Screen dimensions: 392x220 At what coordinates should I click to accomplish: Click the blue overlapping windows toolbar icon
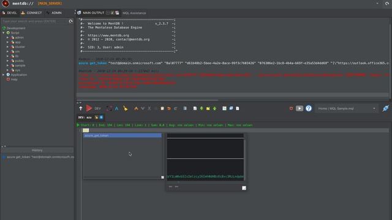[x=231, y=108]
